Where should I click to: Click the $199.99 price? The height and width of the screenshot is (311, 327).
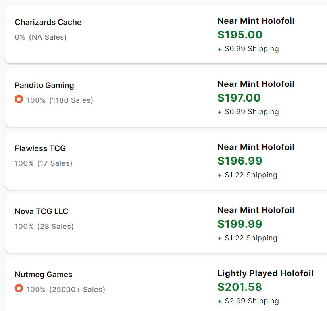pos(240,224)
